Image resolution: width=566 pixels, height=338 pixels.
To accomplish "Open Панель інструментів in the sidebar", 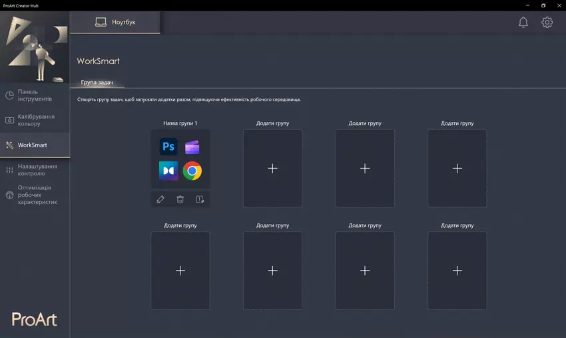I will pos(35,95).
